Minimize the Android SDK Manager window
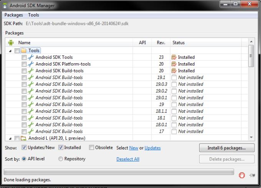 coord(225,4)
